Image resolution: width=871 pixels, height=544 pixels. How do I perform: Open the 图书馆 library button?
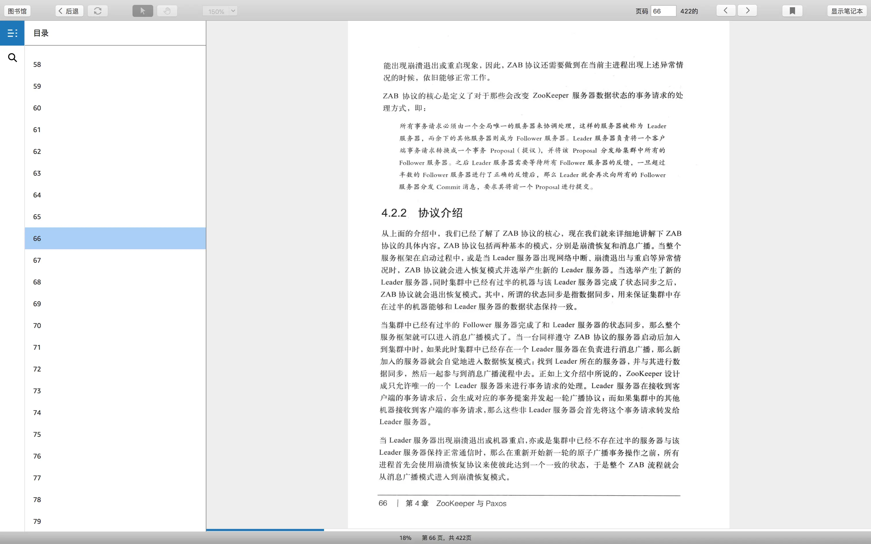pos(17,11)
